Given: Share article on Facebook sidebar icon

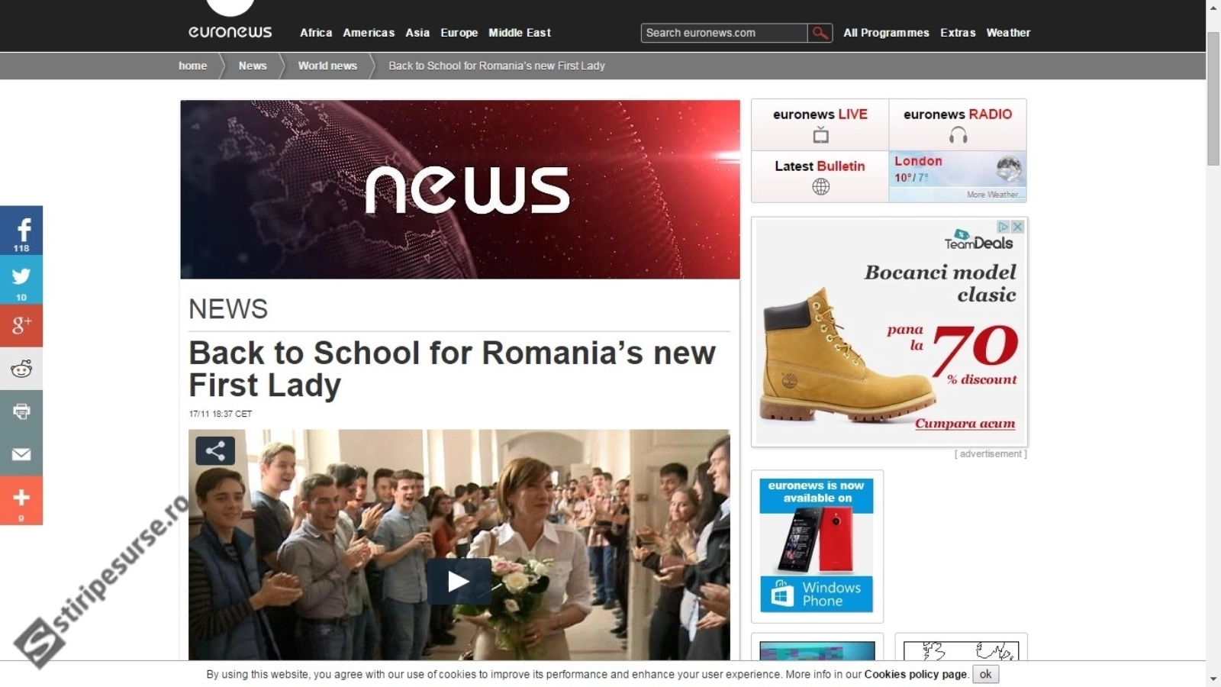Looking at the screenshot, I should (21, 231).
